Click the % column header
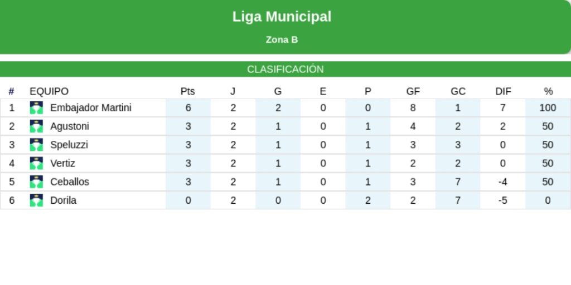Image resolution: width=571 pixels, height=285 pixels. [x=548, y=91]
